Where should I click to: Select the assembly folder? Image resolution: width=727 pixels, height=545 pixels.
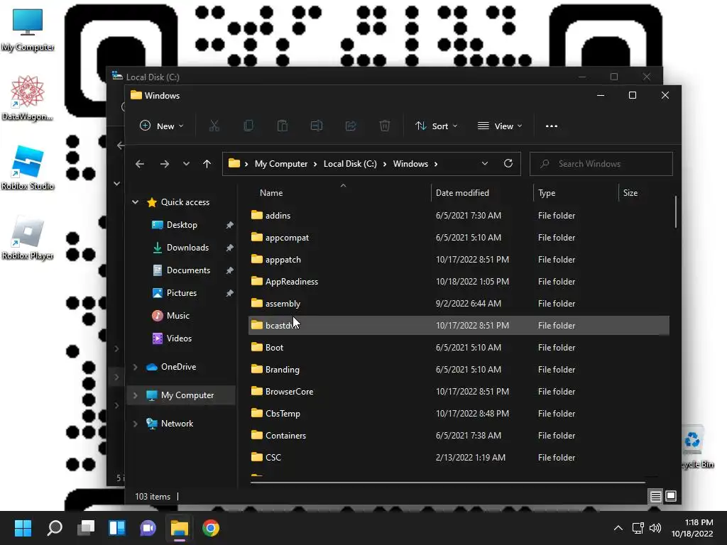pos(459,304)
